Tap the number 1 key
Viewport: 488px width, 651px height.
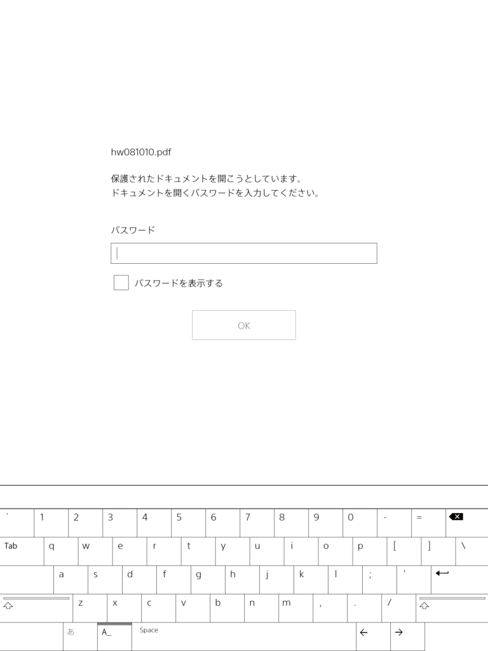pos(51,523)
